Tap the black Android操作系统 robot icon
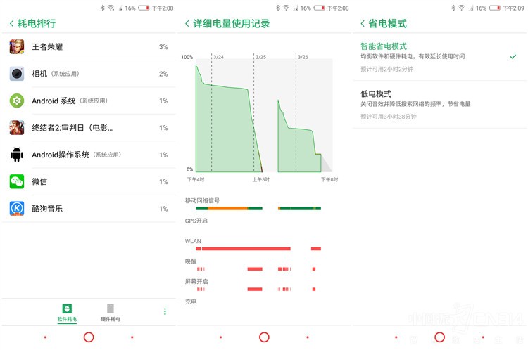The image size is (528, 350). (x=17, y=155)
